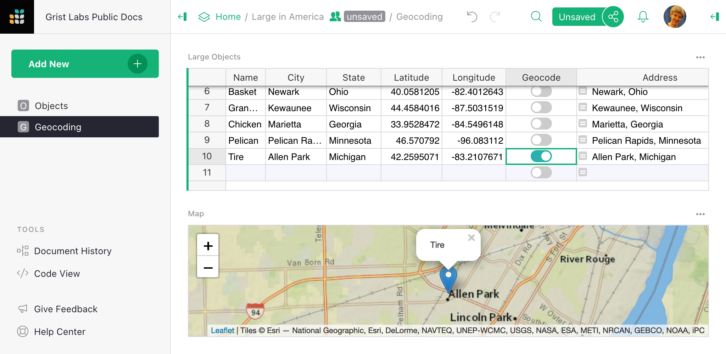
Task: Open the notifications bell
Action: tap(643, 16)
